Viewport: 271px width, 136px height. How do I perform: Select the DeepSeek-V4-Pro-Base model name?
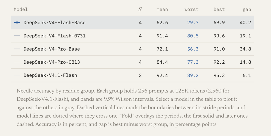point(52,49)
